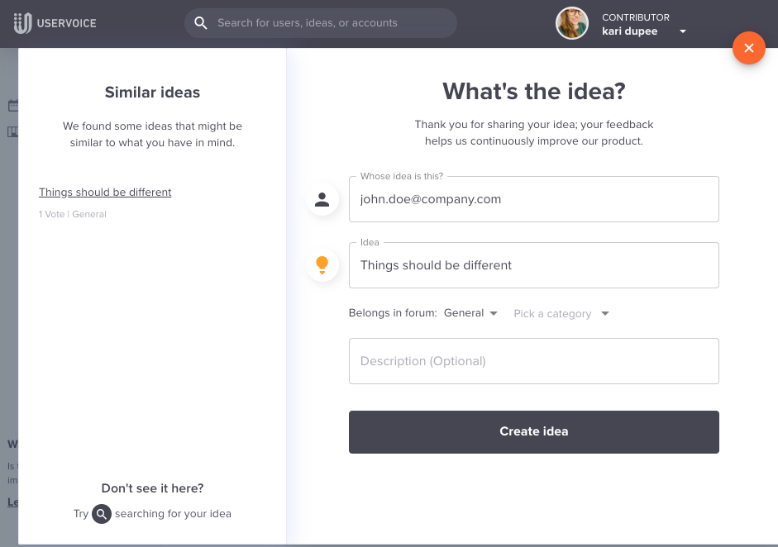
Task: Click the lightbulb icon beside the Idea field
Action: (322, 265)
